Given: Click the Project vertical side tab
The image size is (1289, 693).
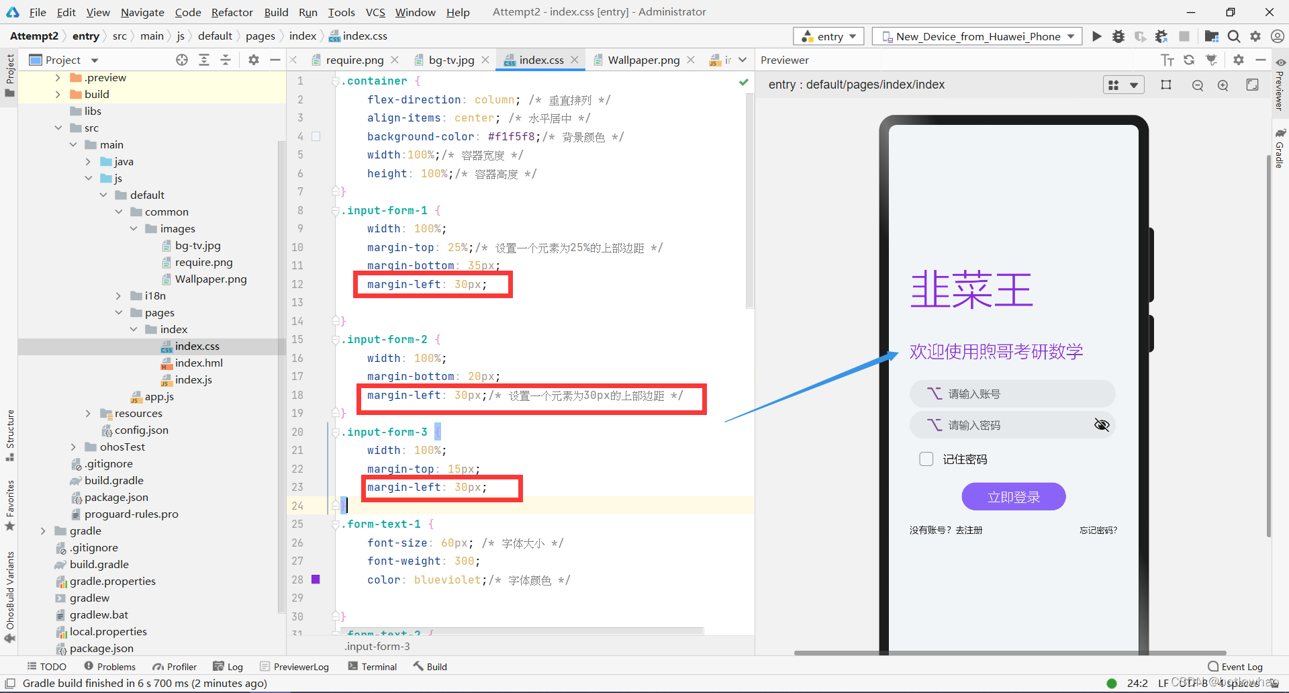Looking at the screenshot, I should (x=9, y=75).
